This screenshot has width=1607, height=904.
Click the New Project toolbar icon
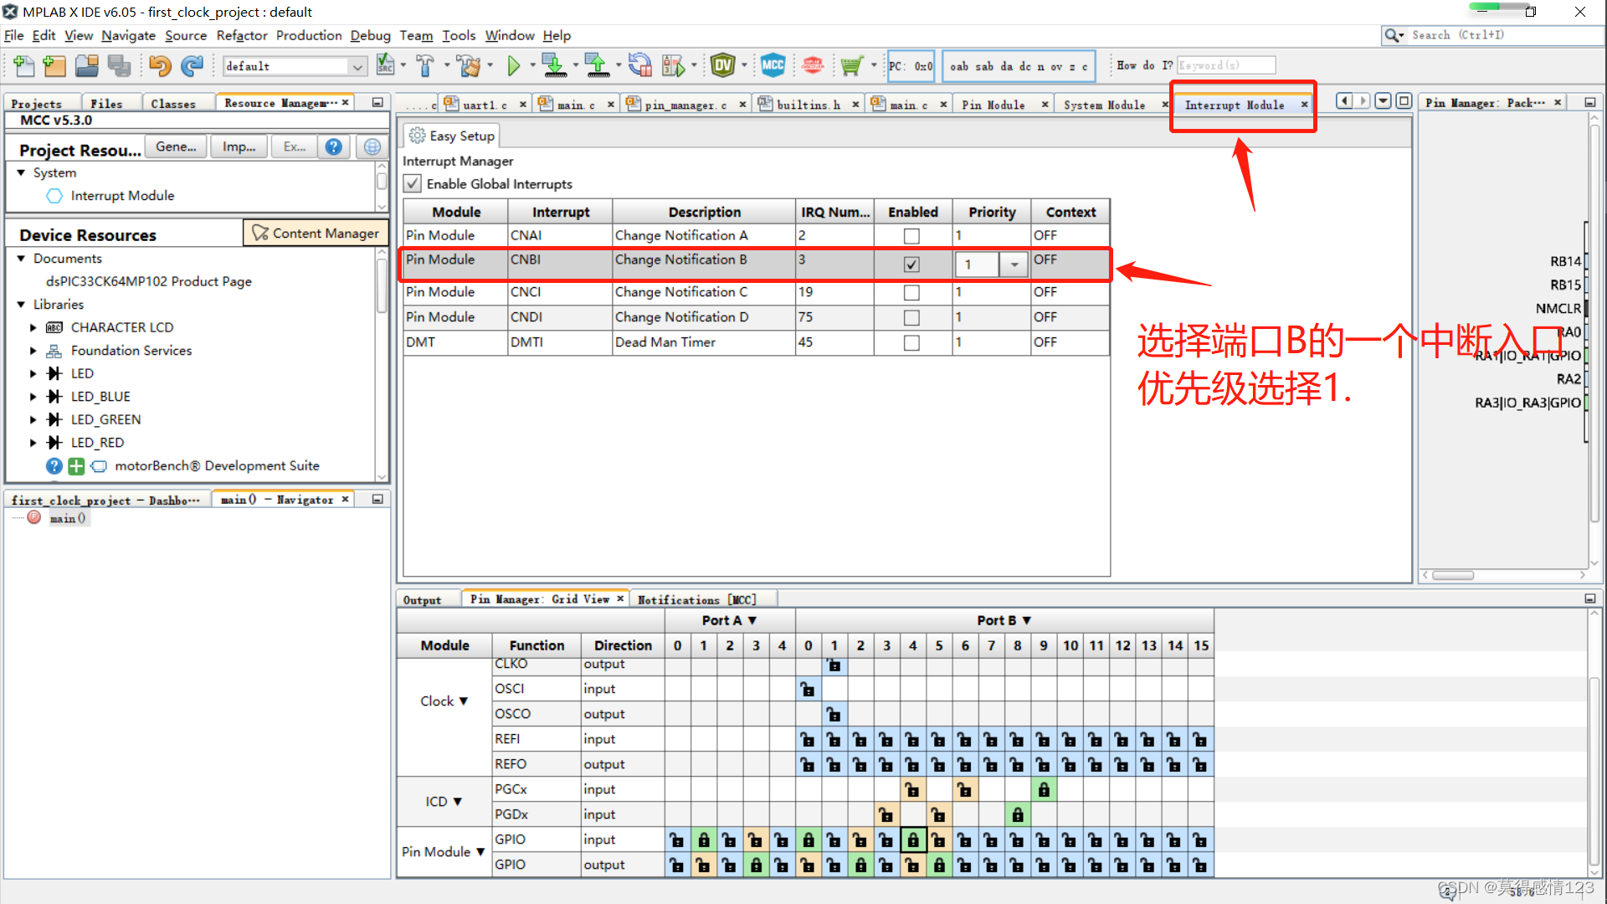54,65
